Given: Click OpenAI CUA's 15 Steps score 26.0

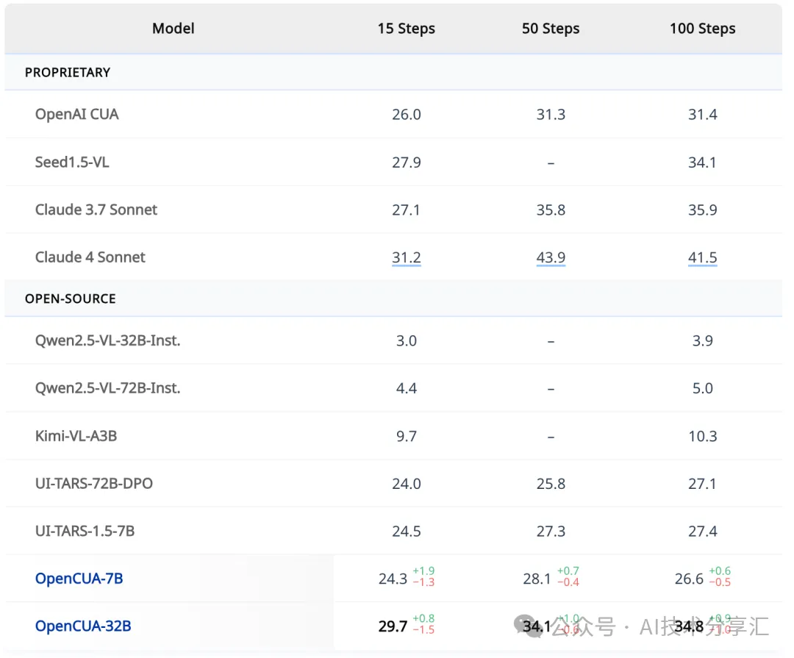Looking at the screenshot, I should point(406,115).
